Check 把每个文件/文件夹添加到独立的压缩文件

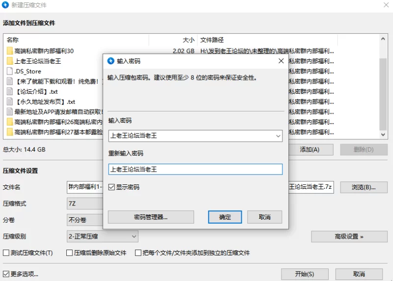(138, 253)
